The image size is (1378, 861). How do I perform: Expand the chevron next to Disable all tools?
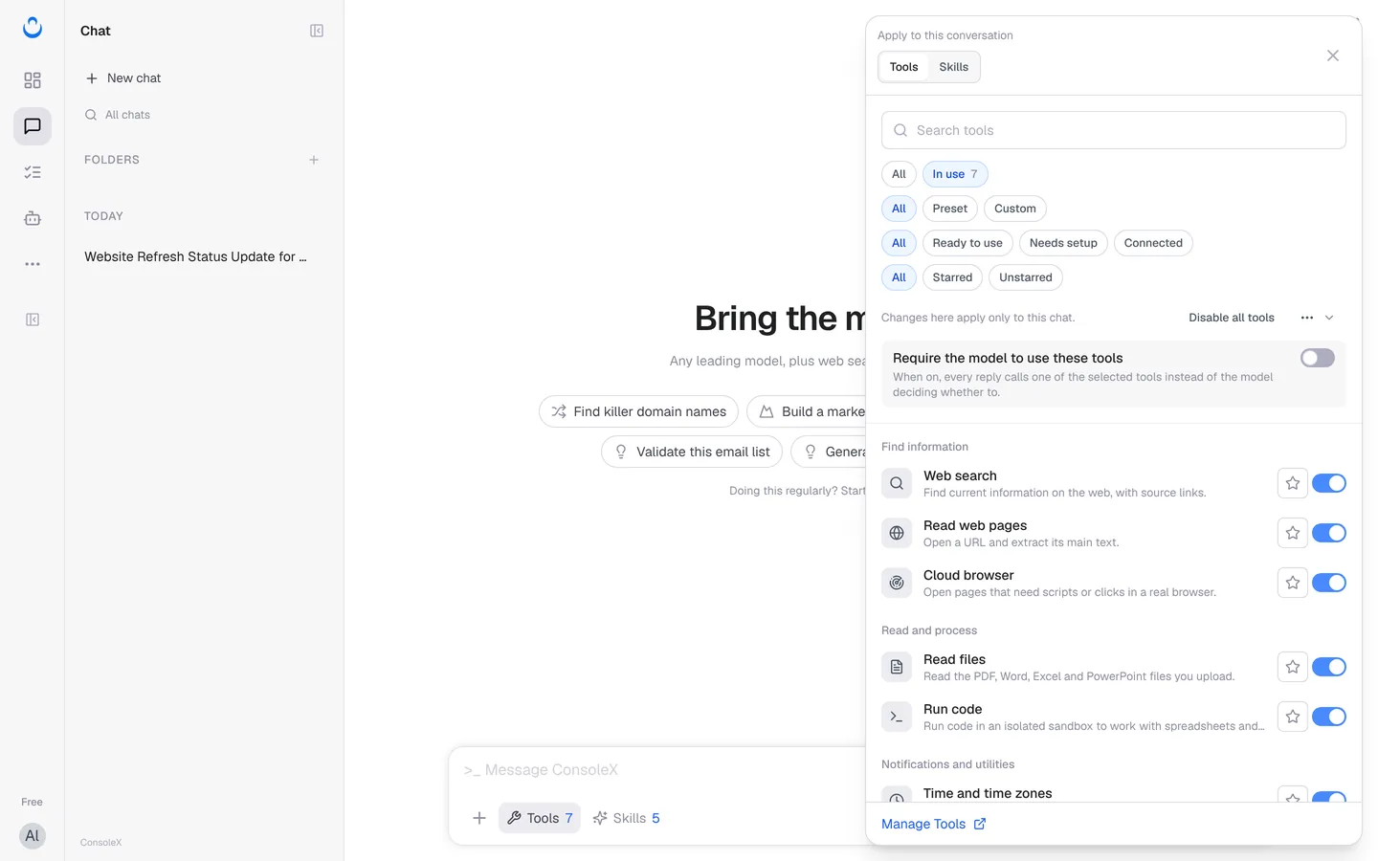(1329, 318)
